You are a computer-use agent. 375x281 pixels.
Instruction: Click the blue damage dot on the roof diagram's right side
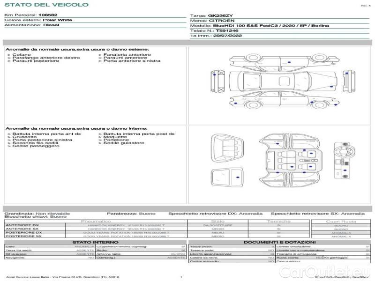point(331,86)
